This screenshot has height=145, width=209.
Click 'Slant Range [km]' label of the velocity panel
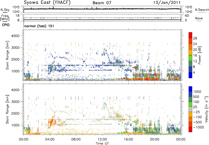[7, 109]
